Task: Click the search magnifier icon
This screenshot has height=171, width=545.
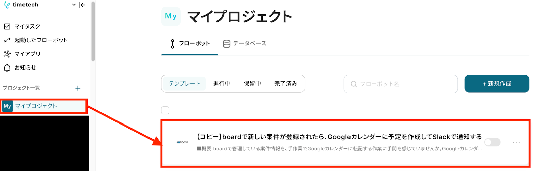Action: point(354,84)
